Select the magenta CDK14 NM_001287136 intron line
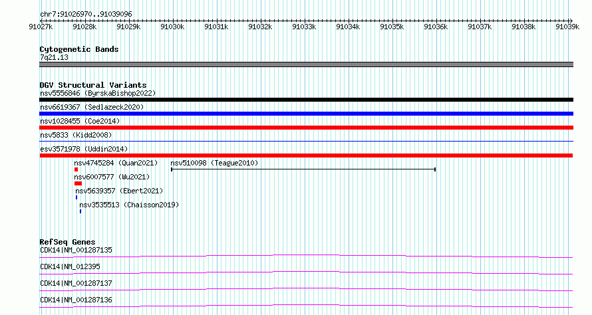 [x=306, y=306]
